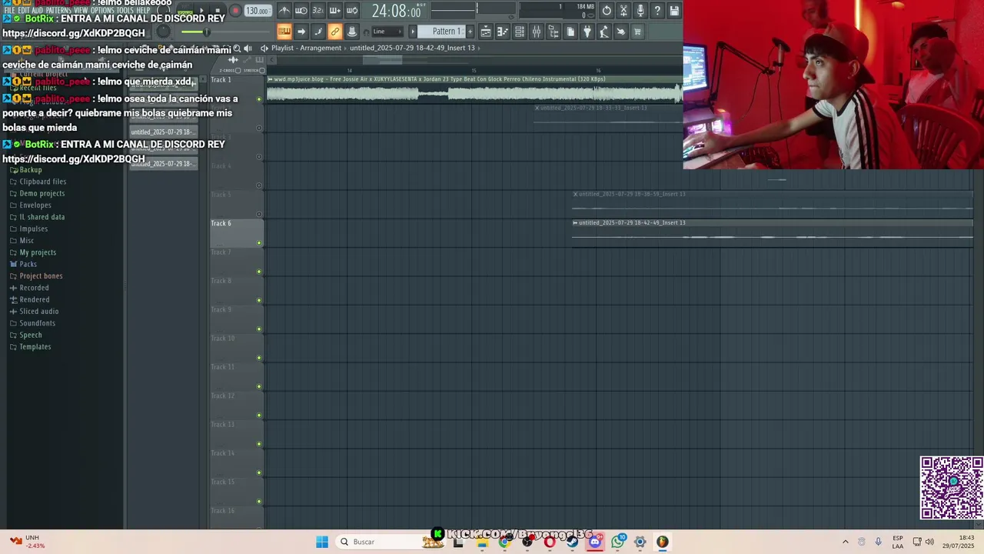Open the Line snap dropdown
This screenshot has width=984, height=554.
(387, 32)
